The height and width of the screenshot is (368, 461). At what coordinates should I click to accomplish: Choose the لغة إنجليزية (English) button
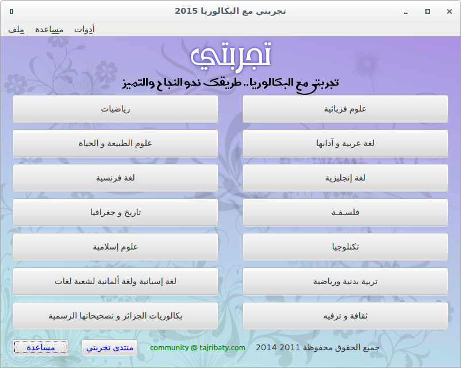(x=345, y=178)
